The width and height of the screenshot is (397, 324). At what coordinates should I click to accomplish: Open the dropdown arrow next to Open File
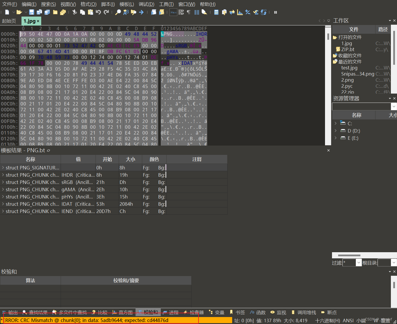pyautogui.click(x=26, y=12)
